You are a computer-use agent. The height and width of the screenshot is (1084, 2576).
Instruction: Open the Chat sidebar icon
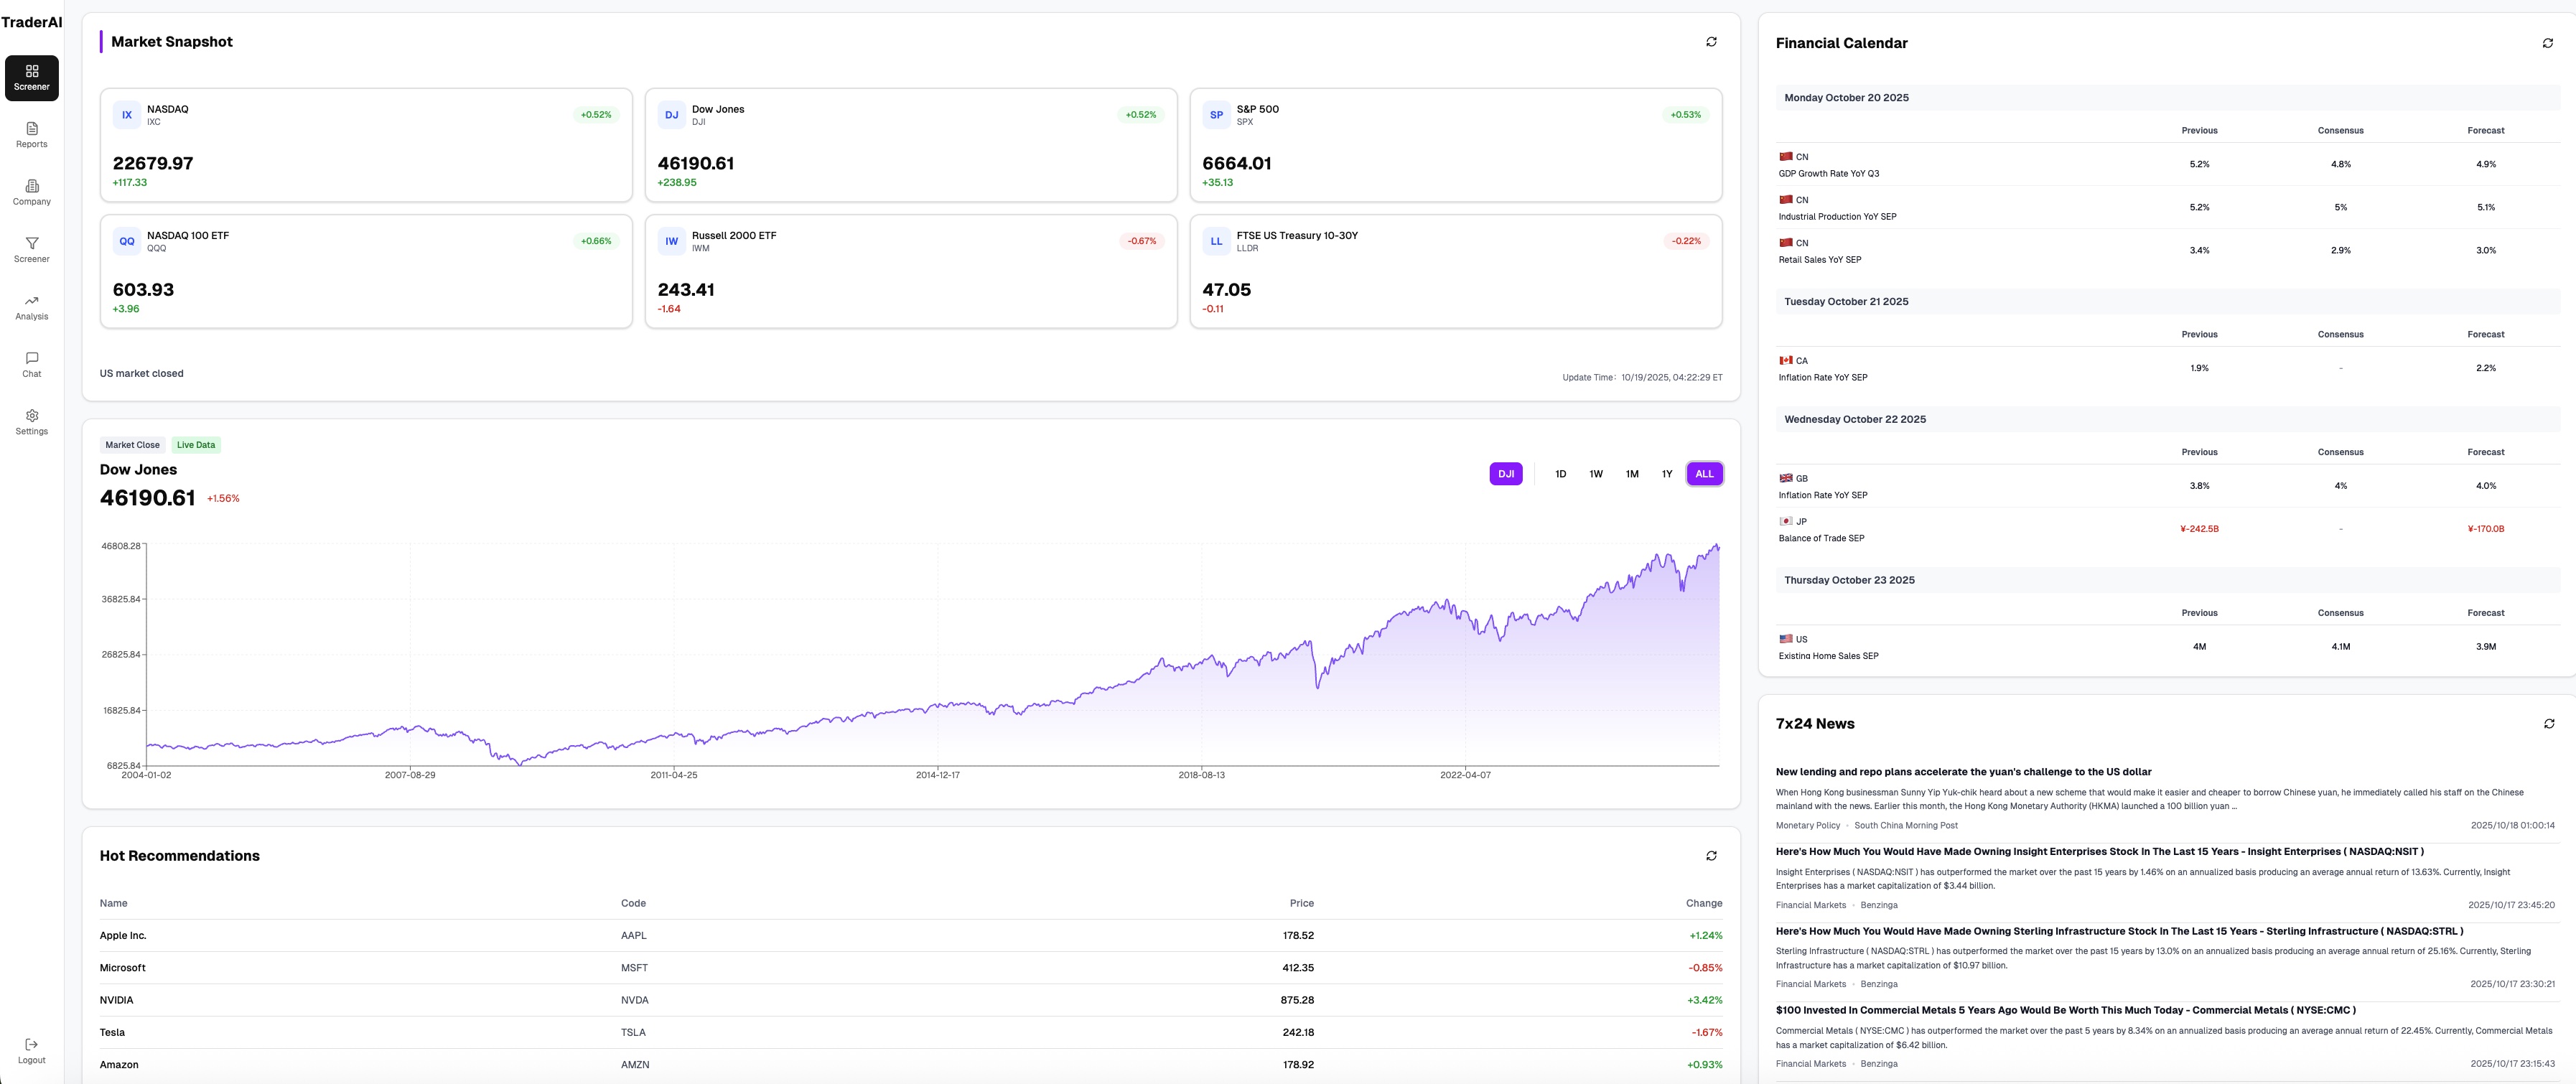(x=32, y=364)
